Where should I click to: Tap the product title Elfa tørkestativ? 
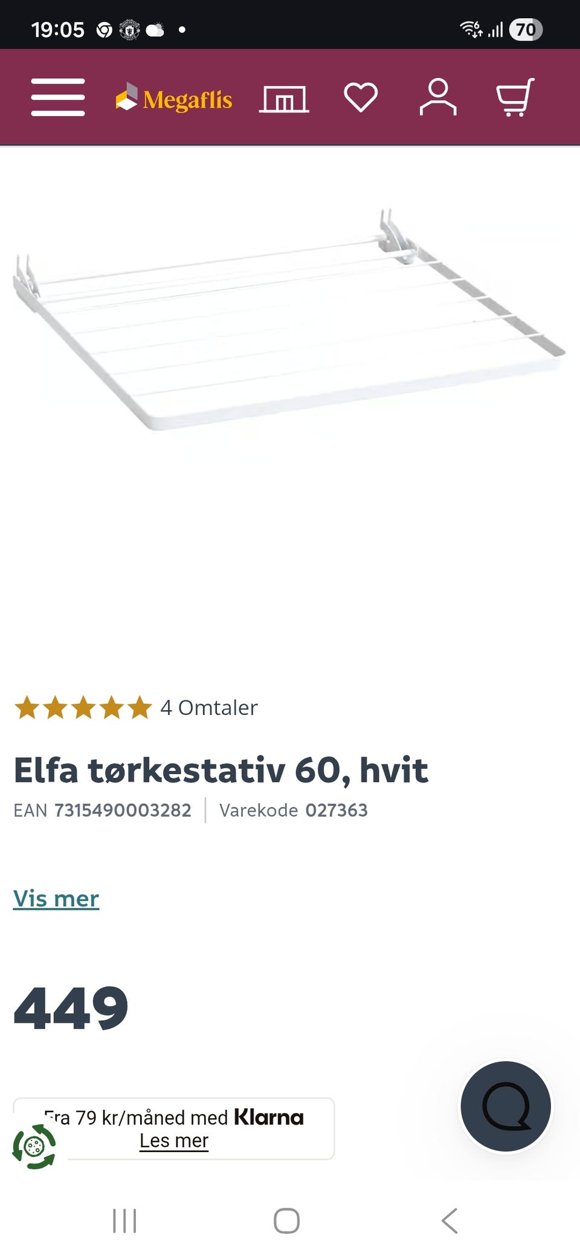pyautogui.click(x=221, y=770)
